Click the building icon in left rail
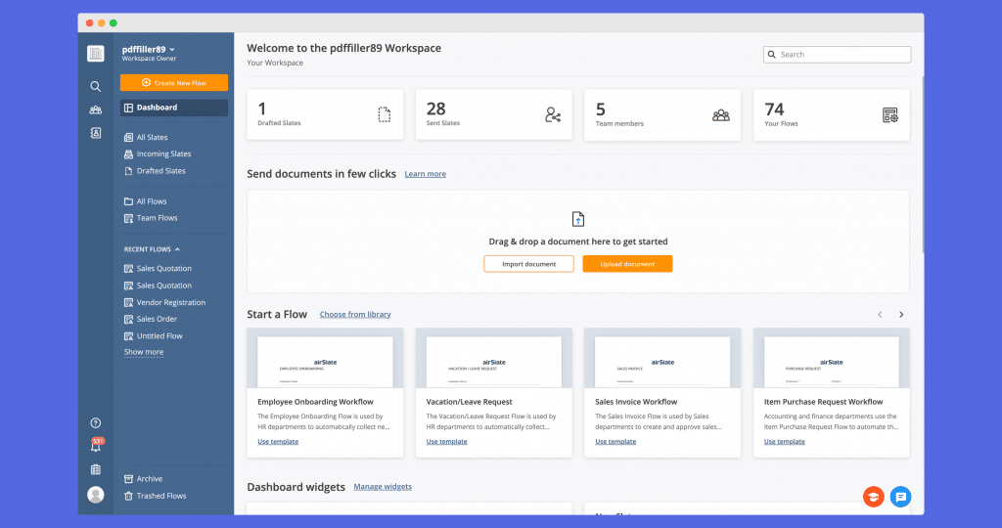Viewport: 1002px width, 528px height. point(95,469)
